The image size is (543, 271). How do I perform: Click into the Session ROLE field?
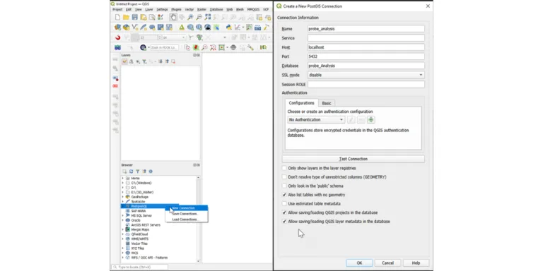click(x=366, y=85)
